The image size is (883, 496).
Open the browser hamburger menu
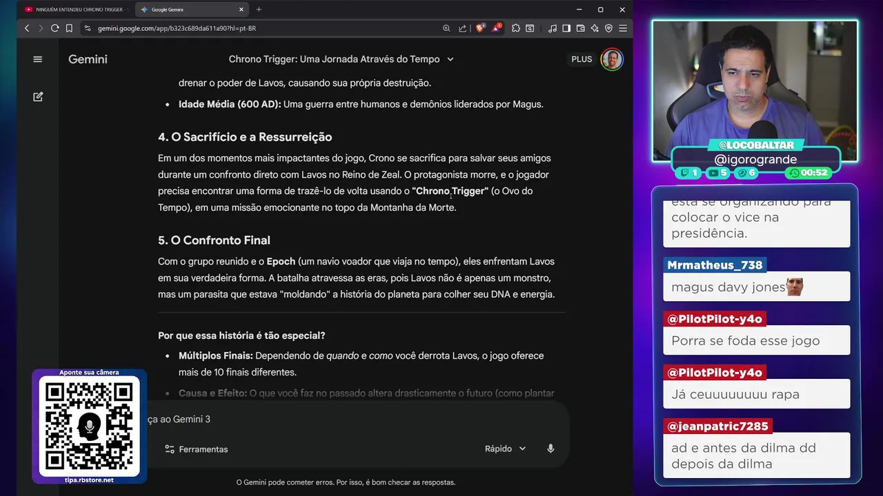click(x=622, y=28)
